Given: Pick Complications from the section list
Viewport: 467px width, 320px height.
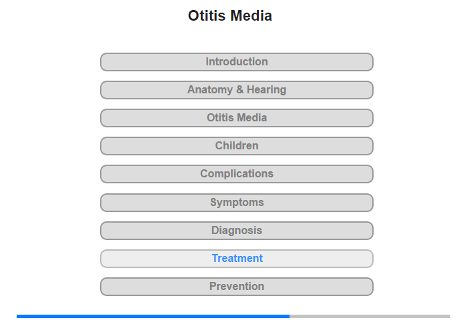Looking at the screenshot, I should click(x=236, y=174).
